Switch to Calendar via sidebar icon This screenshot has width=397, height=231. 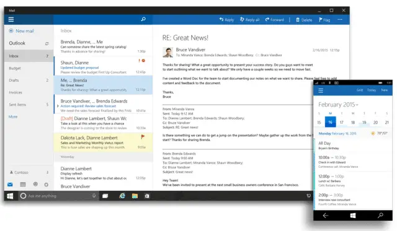[23, 185]
